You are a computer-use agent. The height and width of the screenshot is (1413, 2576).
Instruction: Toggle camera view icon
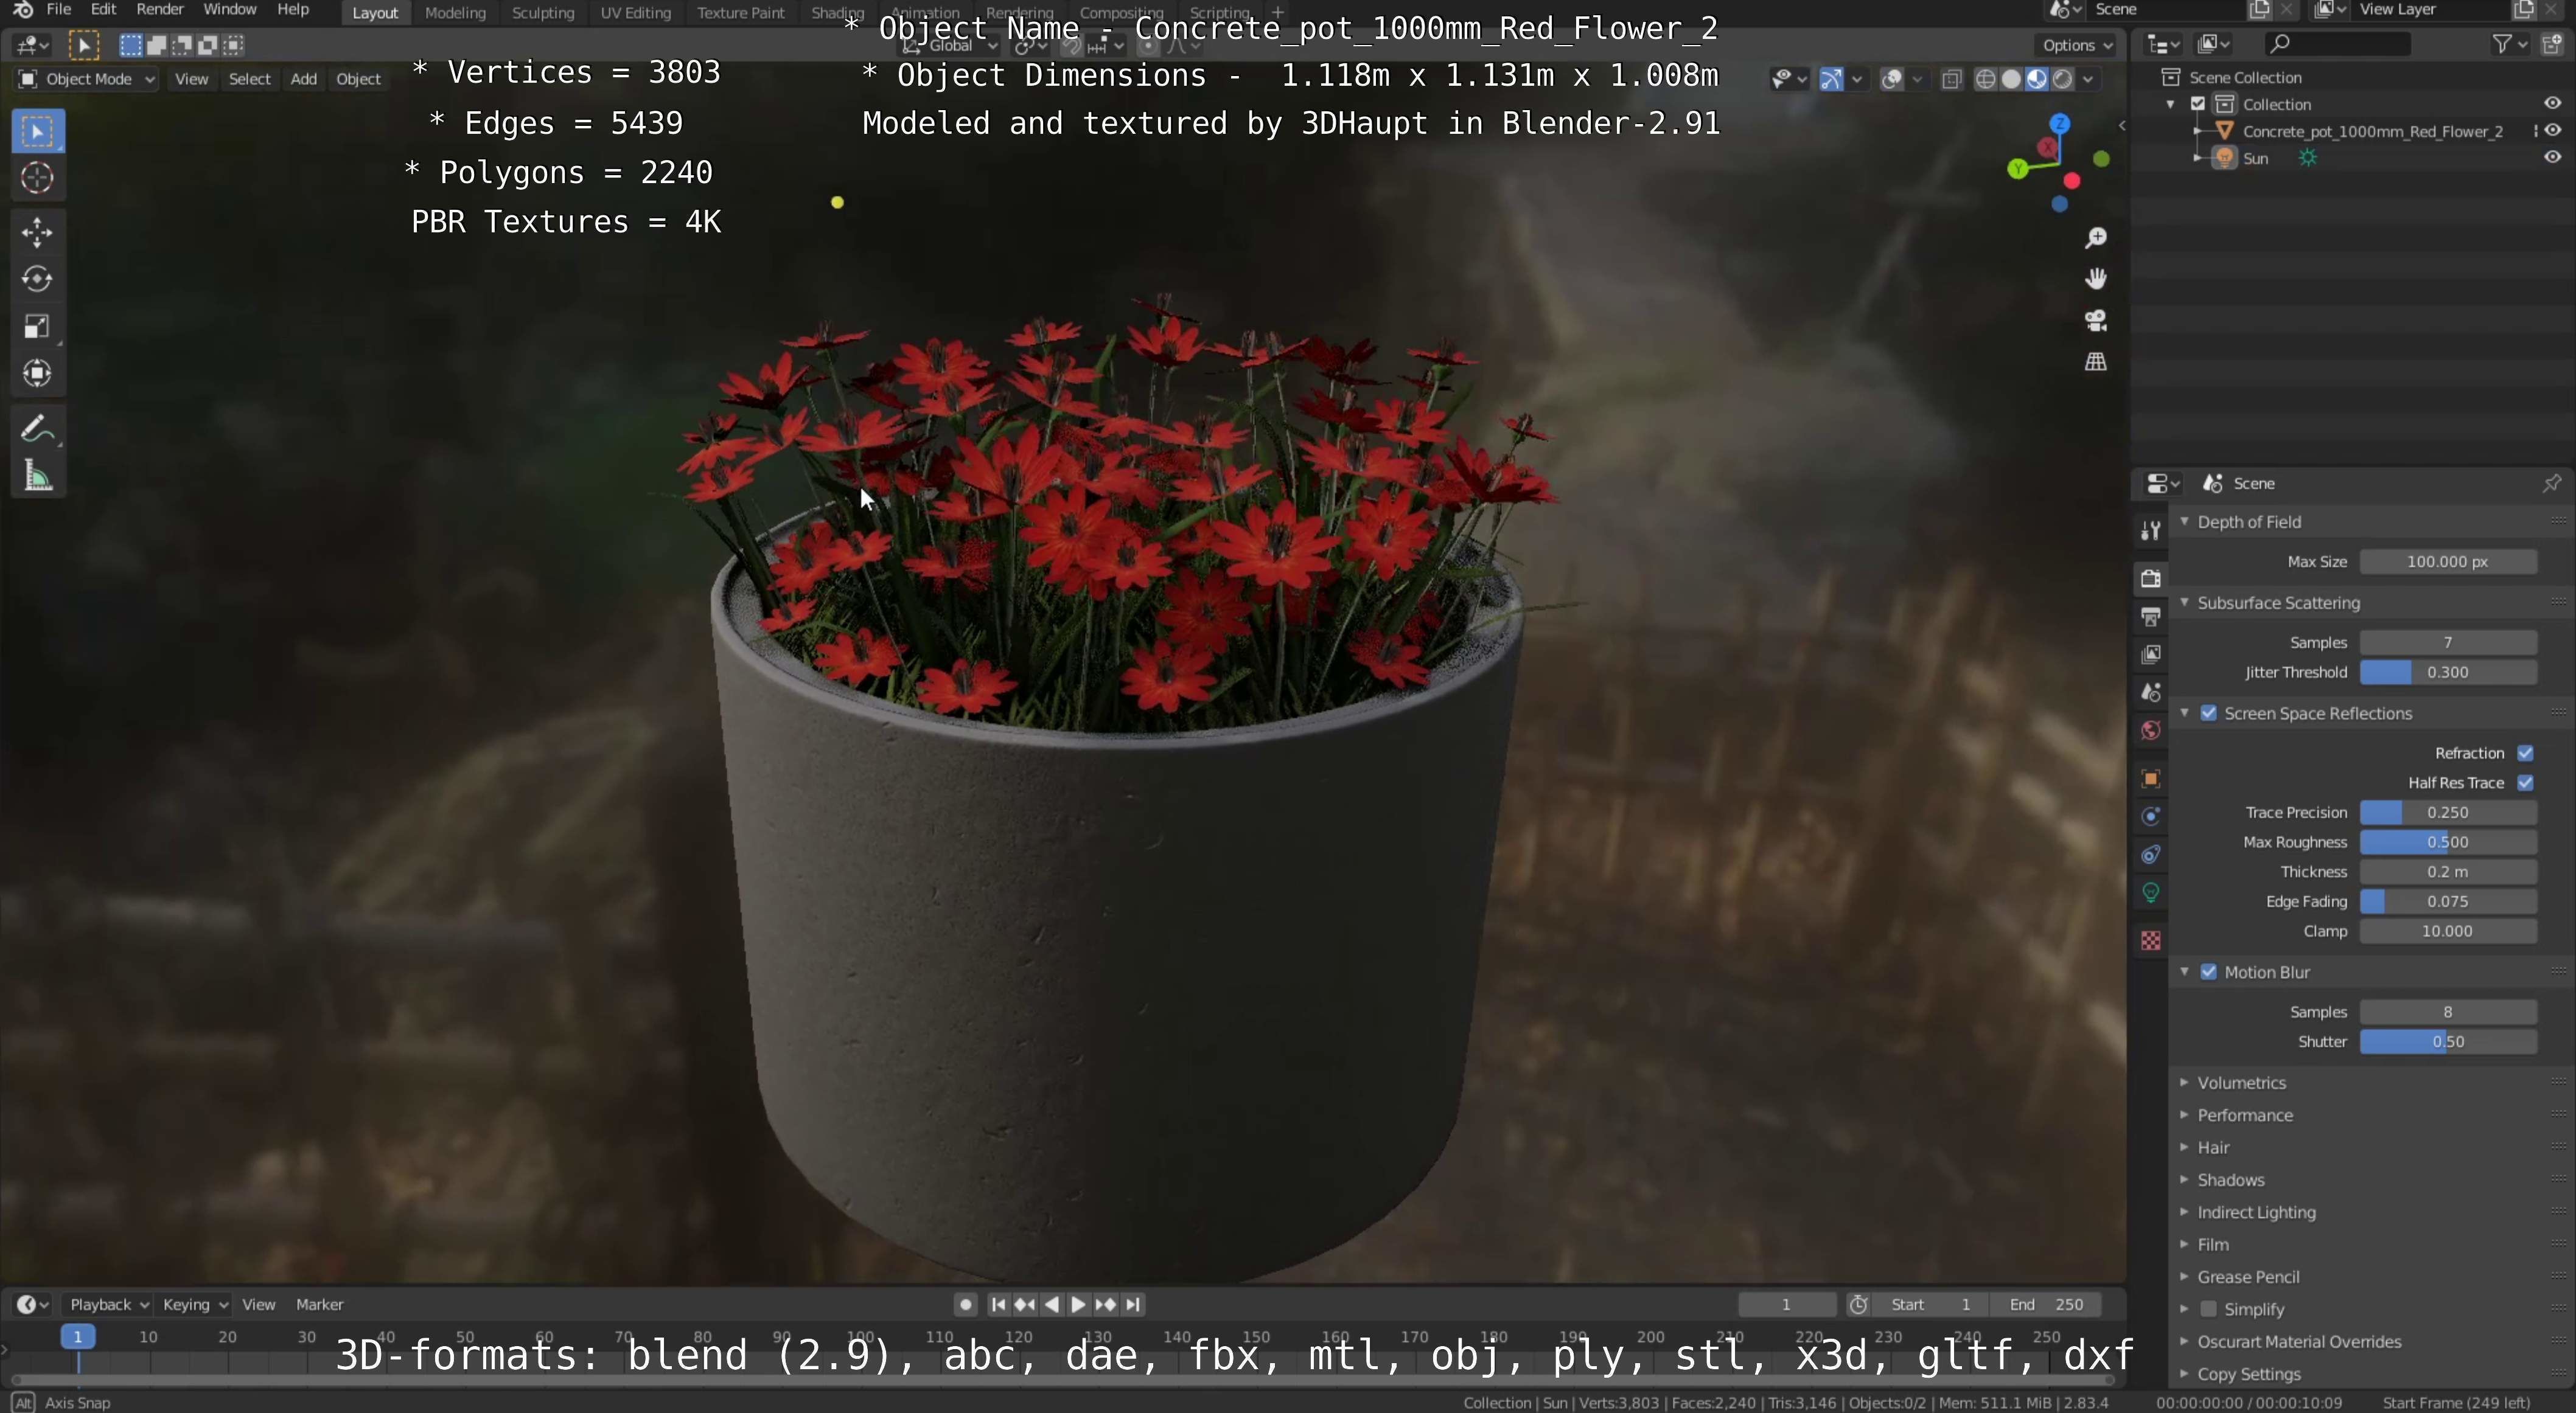click(x=2095, y=321)
